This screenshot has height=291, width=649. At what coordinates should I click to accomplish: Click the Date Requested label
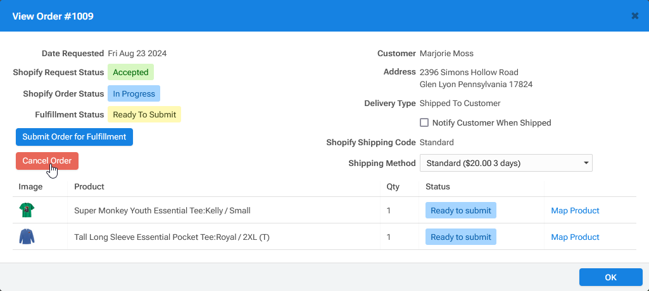point(73,53)
